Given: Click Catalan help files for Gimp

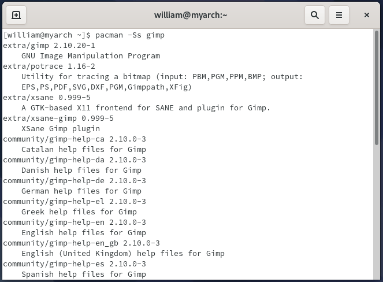Looking at the screenshot, I should pyautogui.click(x=84, y=149).
